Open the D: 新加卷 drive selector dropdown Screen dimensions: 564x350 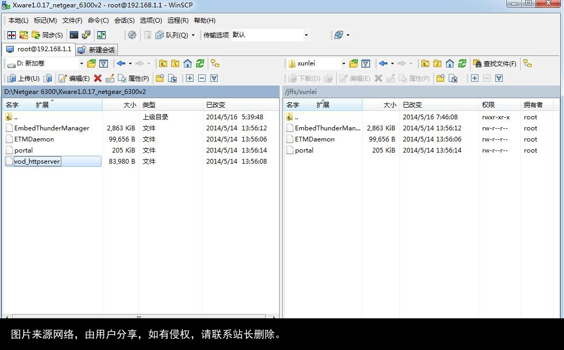pos(81,63)
